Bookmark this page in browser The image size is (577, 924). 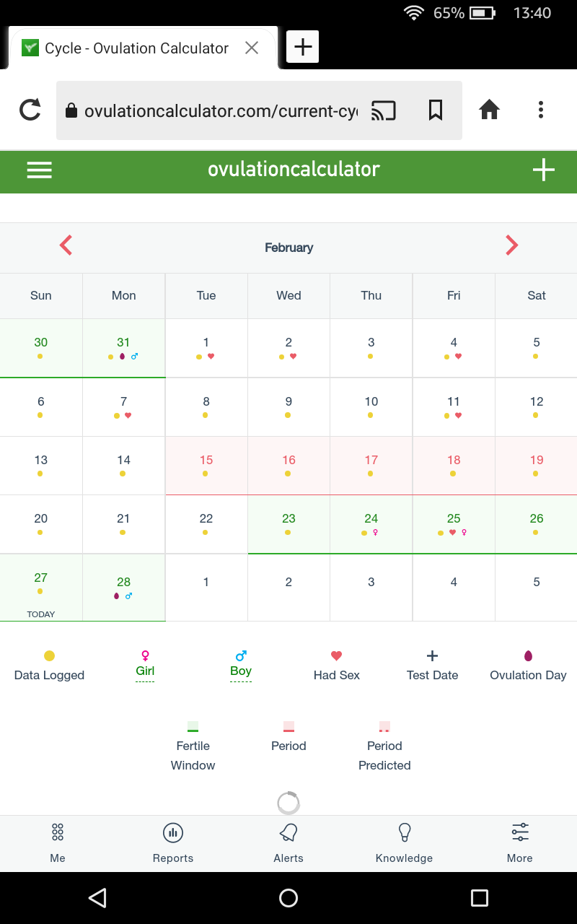(436, 110)
